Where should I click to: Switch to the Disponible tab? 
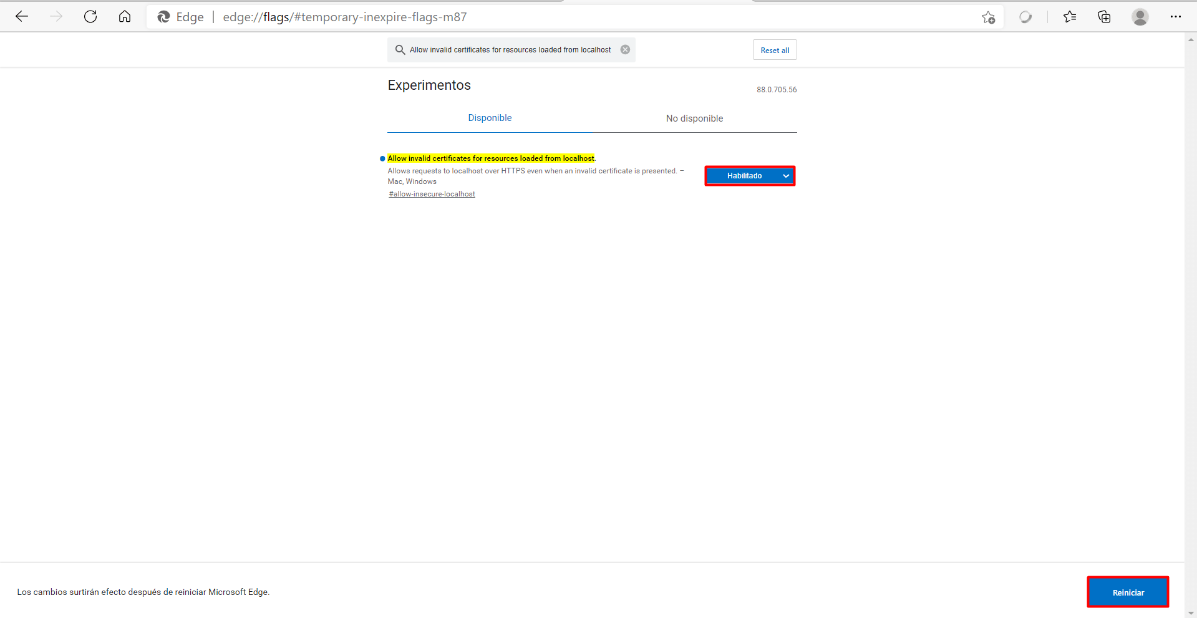(490, 118)
